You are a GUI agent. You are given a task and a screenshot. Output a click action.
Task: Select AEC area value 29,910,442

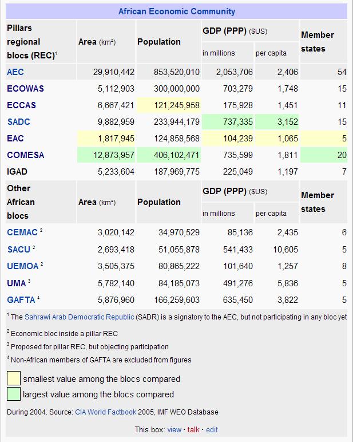pyautogui.click(x=114, y=72)
